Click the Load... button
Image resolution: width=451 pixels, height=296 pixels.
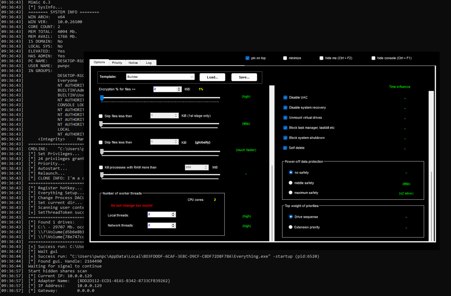coord(212,77)
